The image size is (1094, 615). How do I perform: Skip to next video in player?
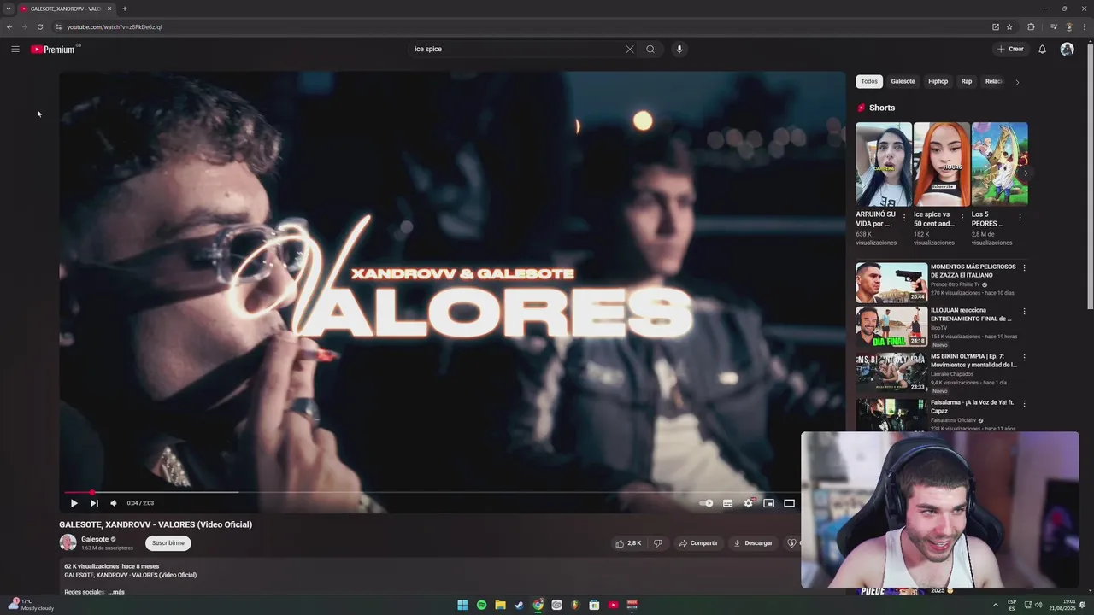[x=94, y=503]
